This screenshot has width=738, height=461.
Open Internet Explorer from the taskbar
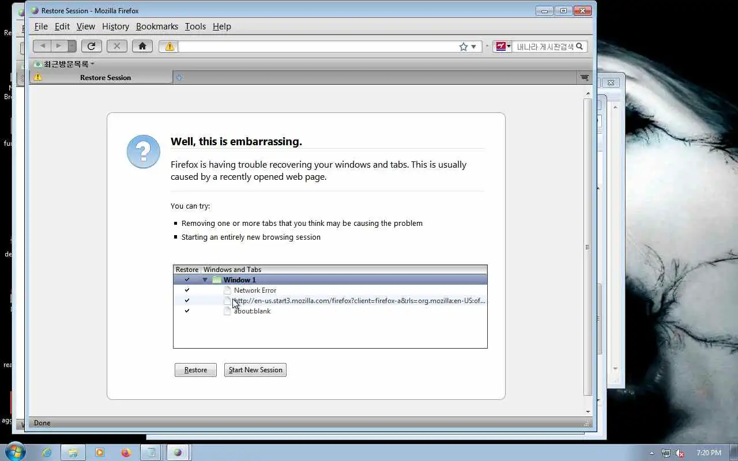coord(47,452)
